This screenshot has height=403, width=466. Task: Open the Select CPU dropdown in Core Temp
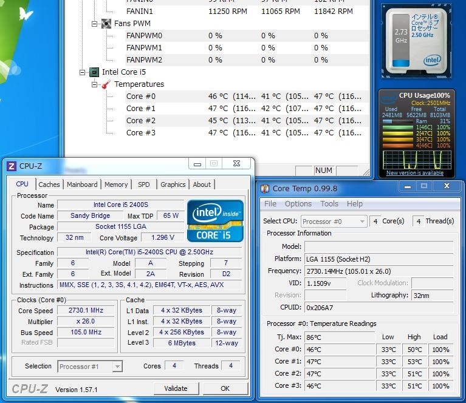pos(361,222)
